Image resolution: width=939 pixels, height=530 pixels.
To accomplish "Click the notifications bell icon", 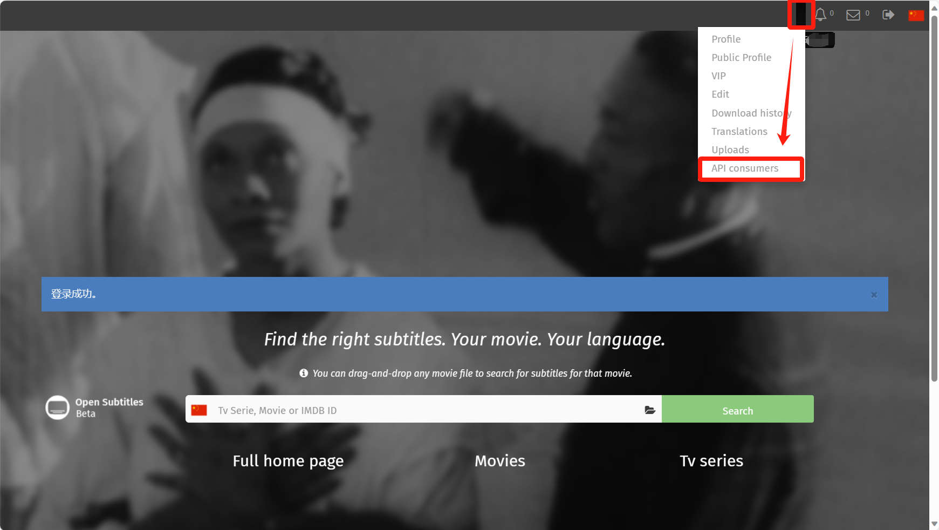I will pyautogui.click(x=820, y=15).
